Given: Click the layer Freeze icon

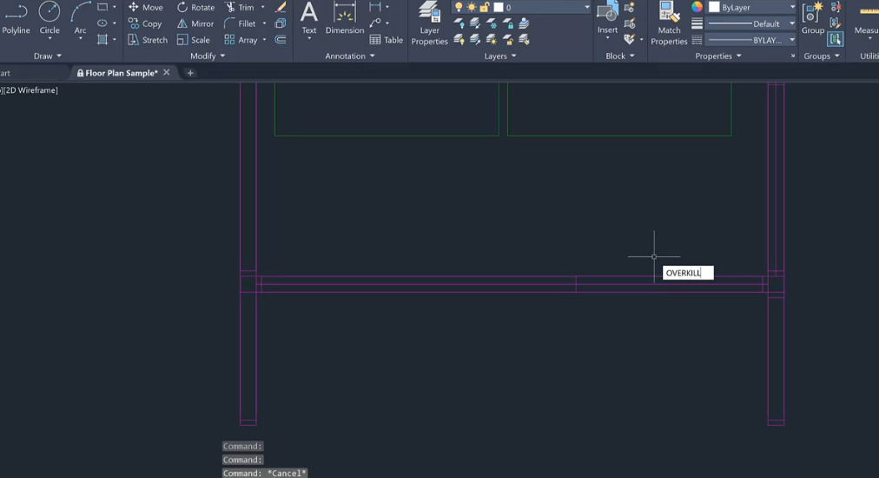Looking at the screenshot, I should pyautogui.click(x=491, y=23).
